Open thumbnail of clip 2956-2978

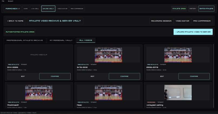pyautogui.click(x=178, y=55)
